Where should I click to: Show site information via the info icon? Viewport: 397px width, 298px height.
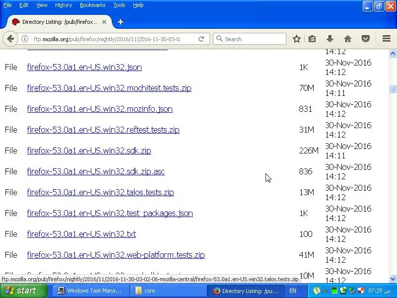tap(24, 39)
